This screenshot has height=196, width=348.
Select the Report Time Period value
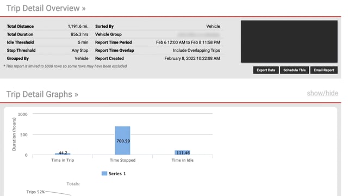188,42
